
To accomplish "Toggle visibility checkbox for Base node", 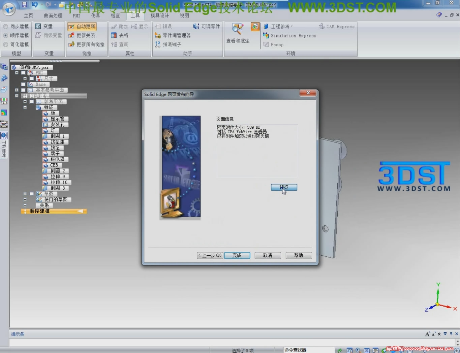I will (x=23, y=84).
